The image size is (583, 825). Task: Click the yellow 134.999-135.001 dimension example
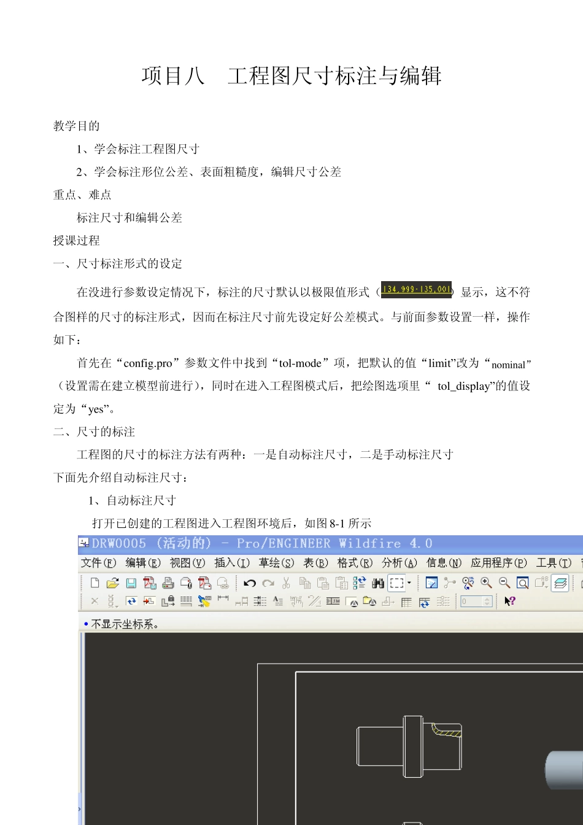(416, 289)
